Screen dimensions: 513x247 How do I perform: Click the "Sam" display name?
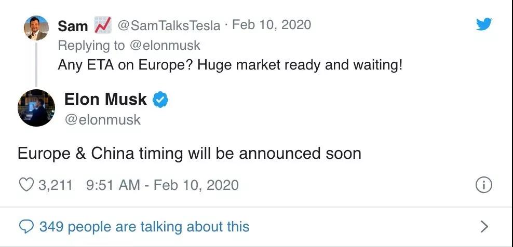point(73,25)
